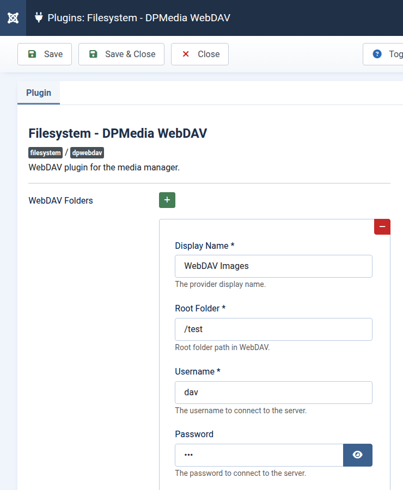Close the plugin editor

click(200, 54)
